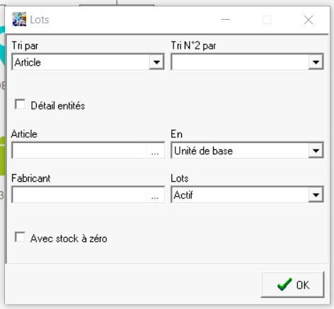Click the Actif combo box

[x=247, y=195]
